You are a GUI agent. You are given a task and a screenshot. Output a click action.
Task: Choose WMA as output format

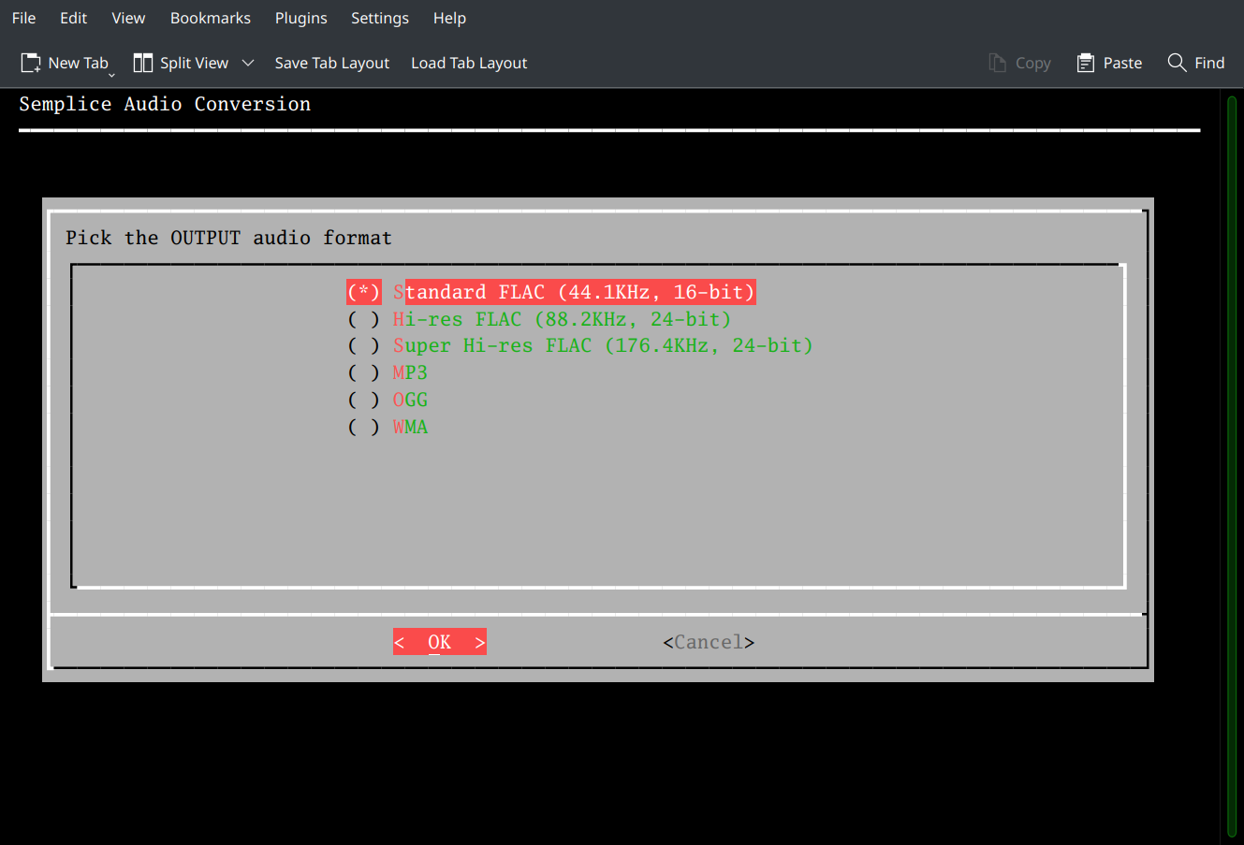click(x=364, y=427)
